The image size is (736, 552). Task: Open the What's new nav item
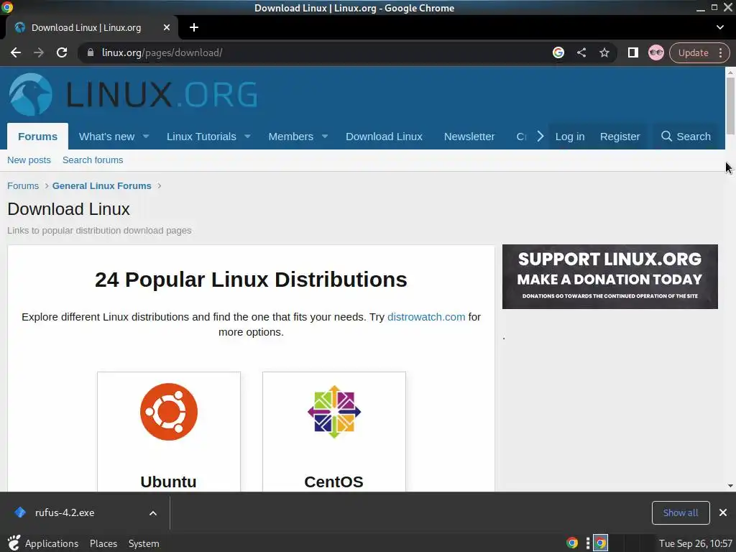click(106, 137)
